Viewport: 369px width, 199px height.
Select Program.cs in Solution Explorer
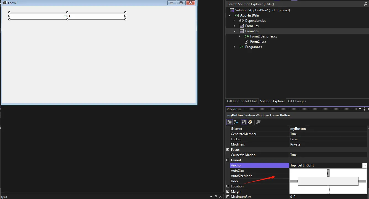coord(253,47)
